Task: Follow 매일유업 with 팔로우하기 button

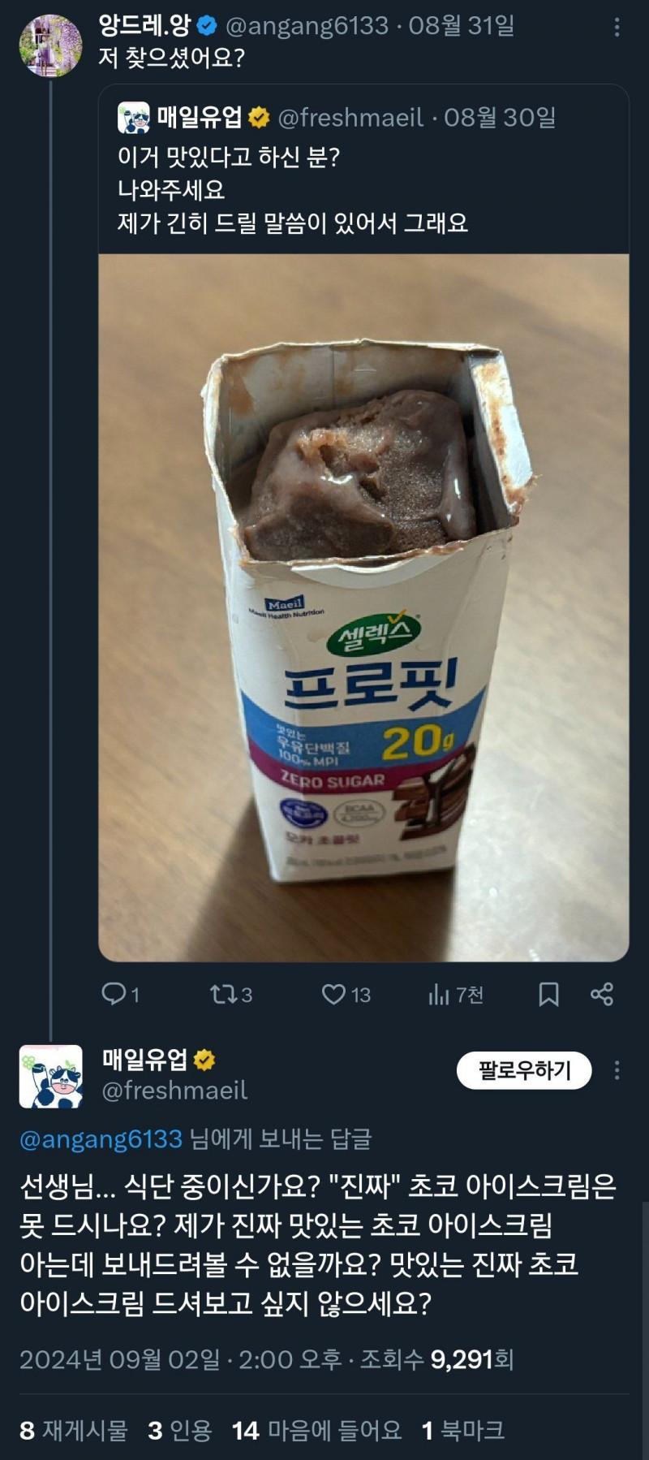Action: 524,1070
